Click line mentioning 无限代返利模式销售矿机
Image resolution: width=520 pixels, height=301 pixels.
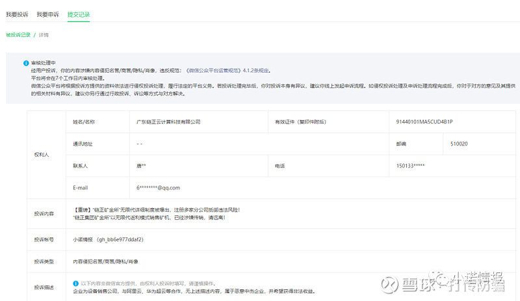149,217
